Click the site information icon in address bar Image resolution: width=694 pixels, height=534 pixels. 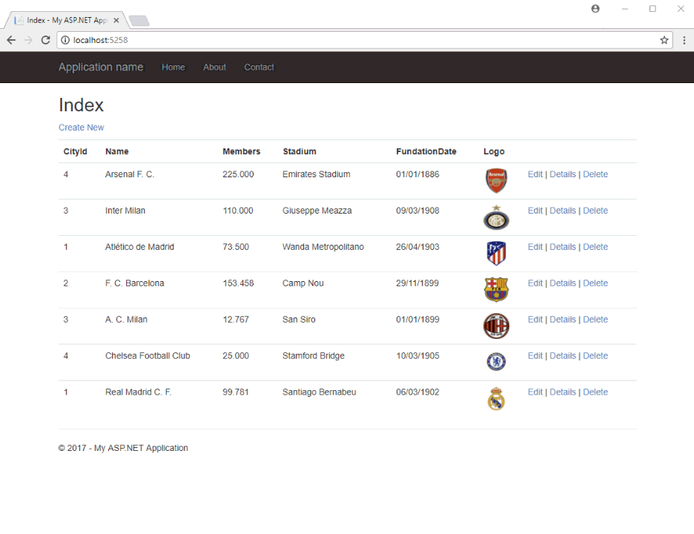tap(65, 40)
